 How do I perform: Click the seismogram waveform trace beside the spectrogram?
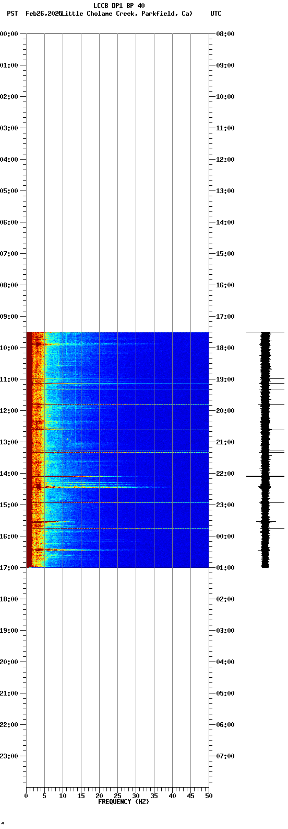click(266, 450)
